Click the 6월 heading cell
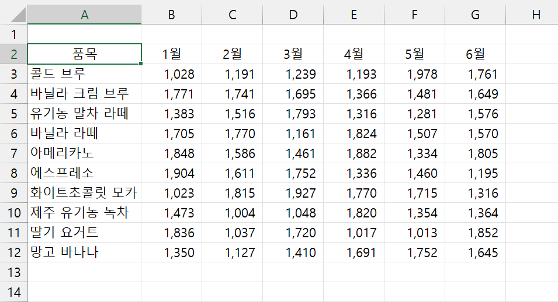 pyautogui.click(x=475, y=54)
